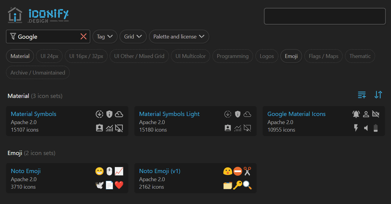
Task: Click the red heart emoji in Noto Emoji
Action: coord(119,185)
